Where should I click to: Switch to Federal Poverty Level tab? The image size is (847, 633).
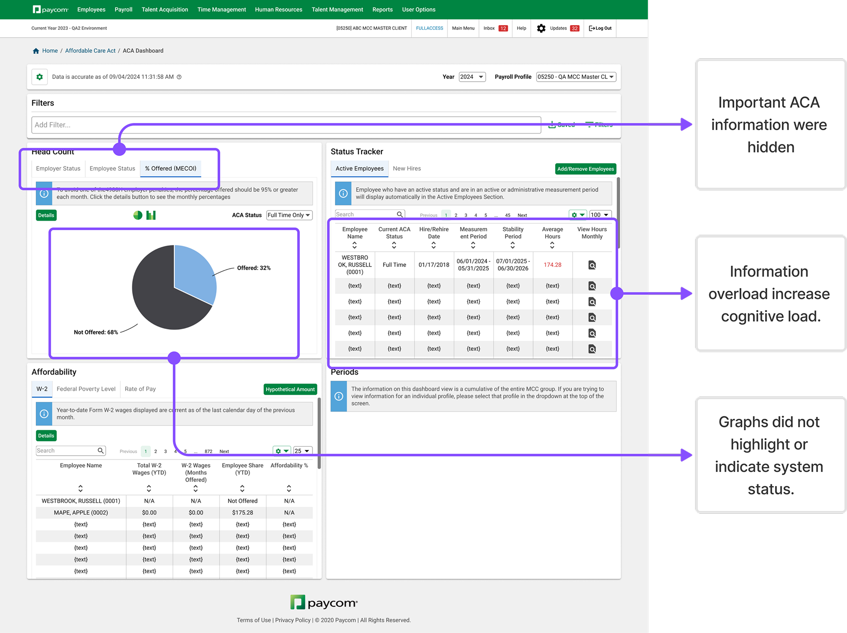point(86,389)
